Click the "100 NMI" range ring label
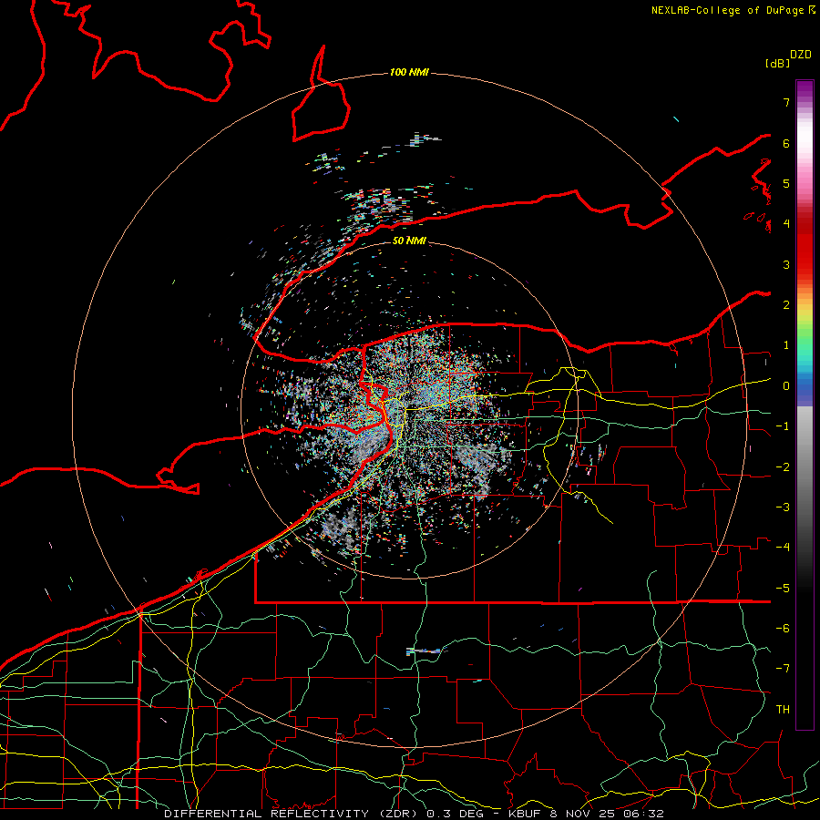 (x=409, y=72)
